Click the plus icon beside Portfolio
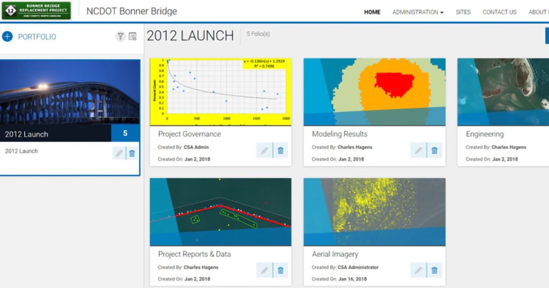Screen dimensions: 549x288 point(8,36)
